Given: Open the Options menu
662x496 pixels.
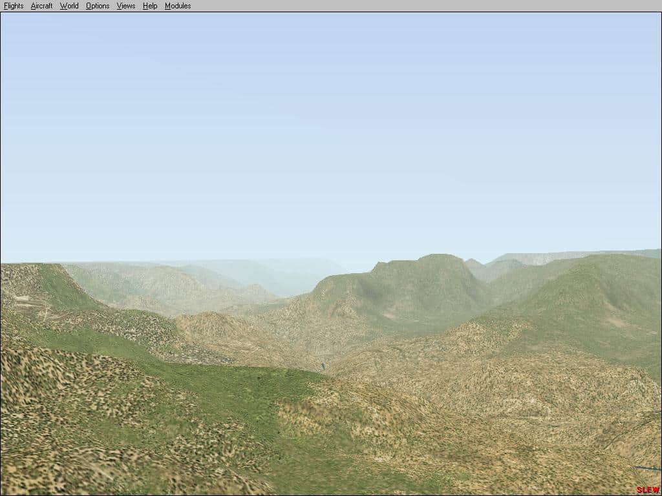Looking at the screenshot, I should pyautogui.click(x=98, y=6).
